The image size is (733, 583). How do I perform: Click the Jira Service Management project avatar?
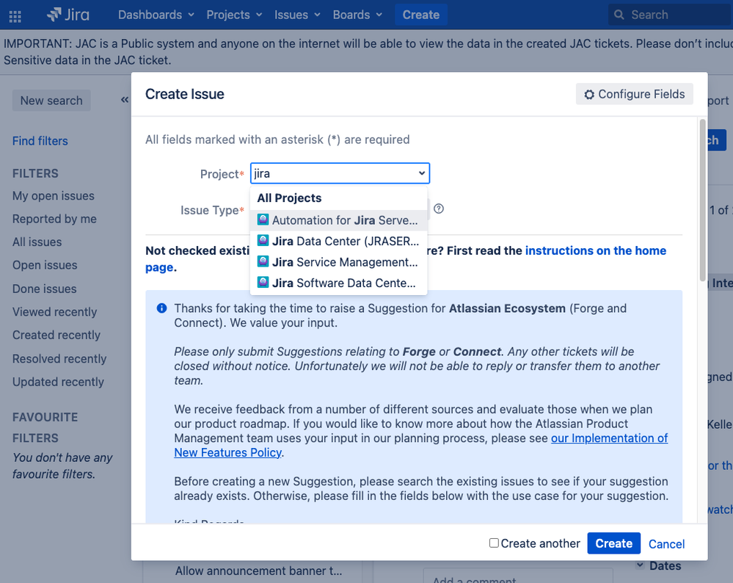(x=263, y=261)
